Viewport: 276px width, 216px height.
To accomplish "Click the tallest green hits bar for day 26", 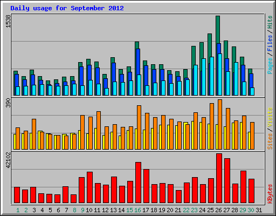I will (218, 30).
